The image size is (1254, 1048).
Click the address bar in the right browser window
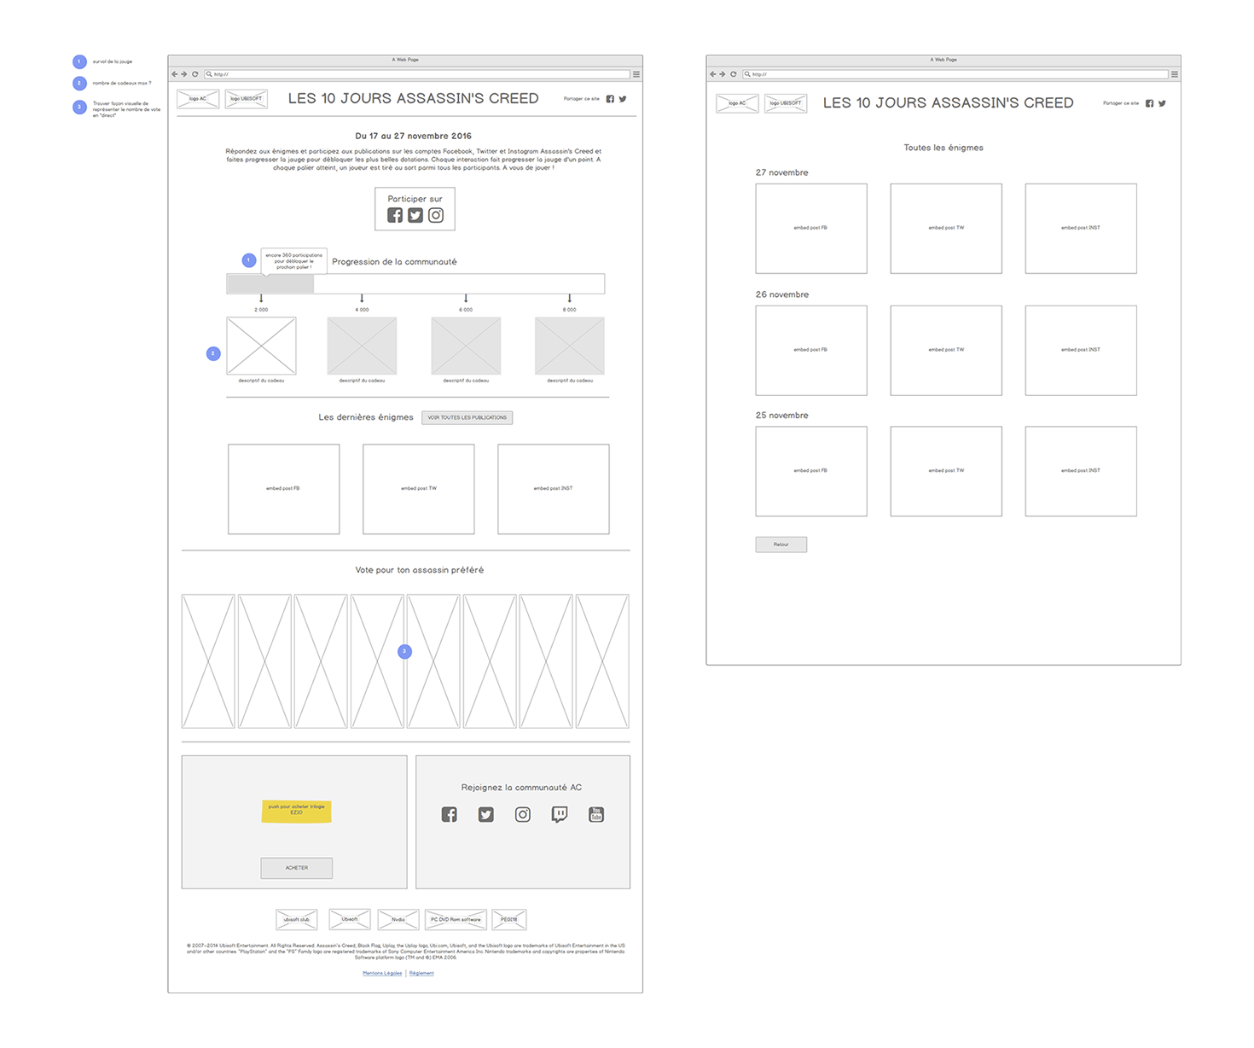tap(955, 74)
